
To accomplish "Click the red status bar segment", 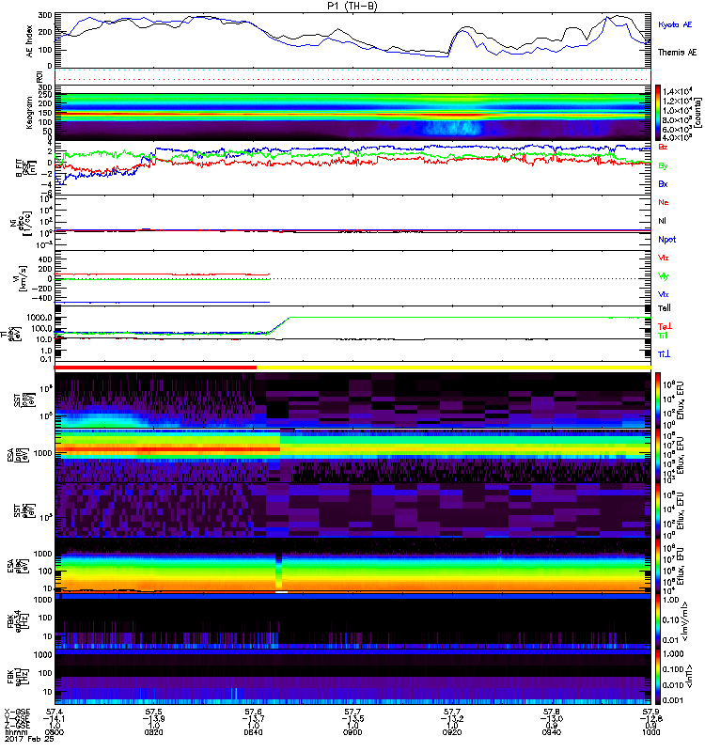I will [x=156, y=368].
